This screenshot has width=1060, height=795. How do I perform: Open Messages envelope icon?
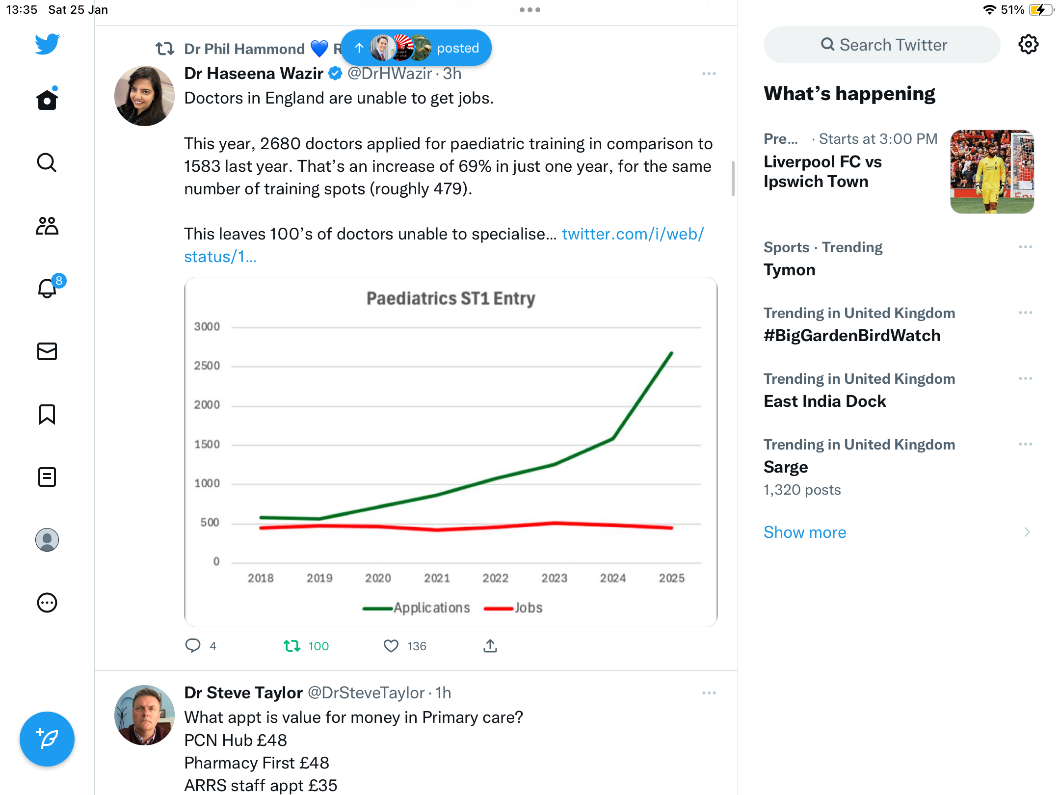(x=47, y=351)
